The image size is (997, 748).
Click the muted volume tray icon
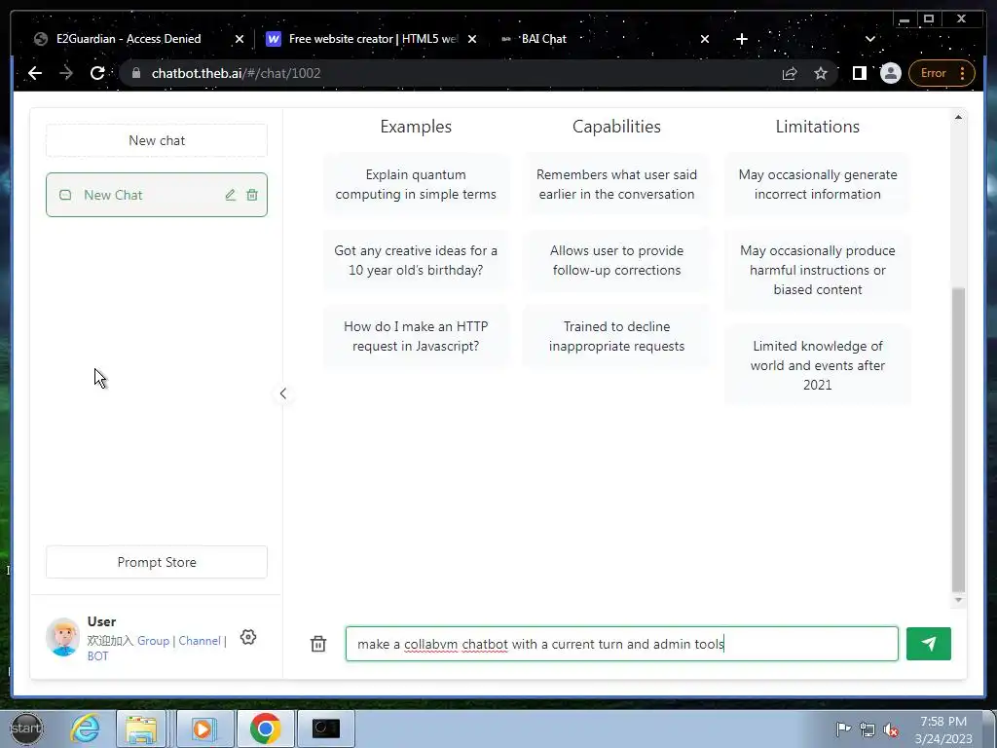891,729
